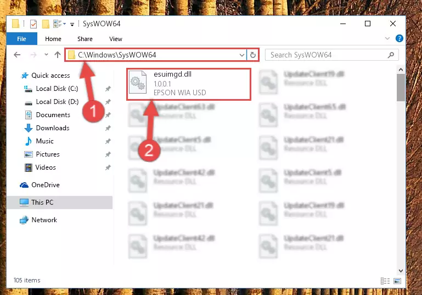Expand the address bar history dropdown
422x295 pixels.
pos(241,55)
